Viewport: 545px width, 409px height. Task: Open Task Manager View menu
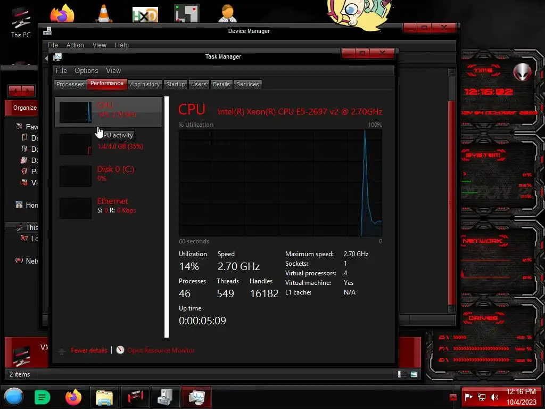(x=113, y=71)
